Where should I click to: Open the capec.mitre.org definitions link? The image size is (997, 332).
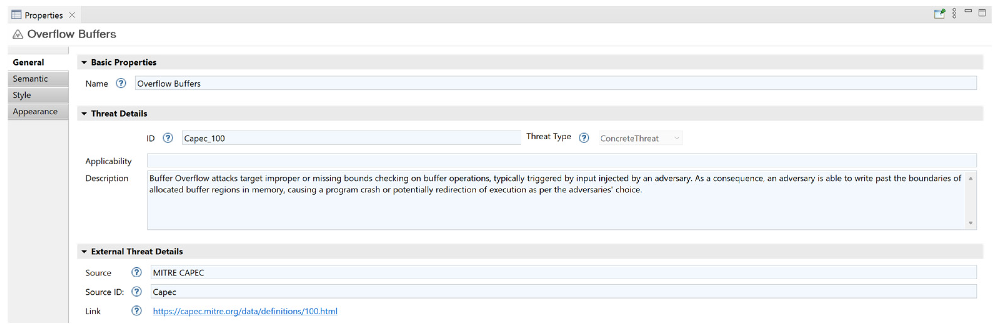(x=245, y=311)
